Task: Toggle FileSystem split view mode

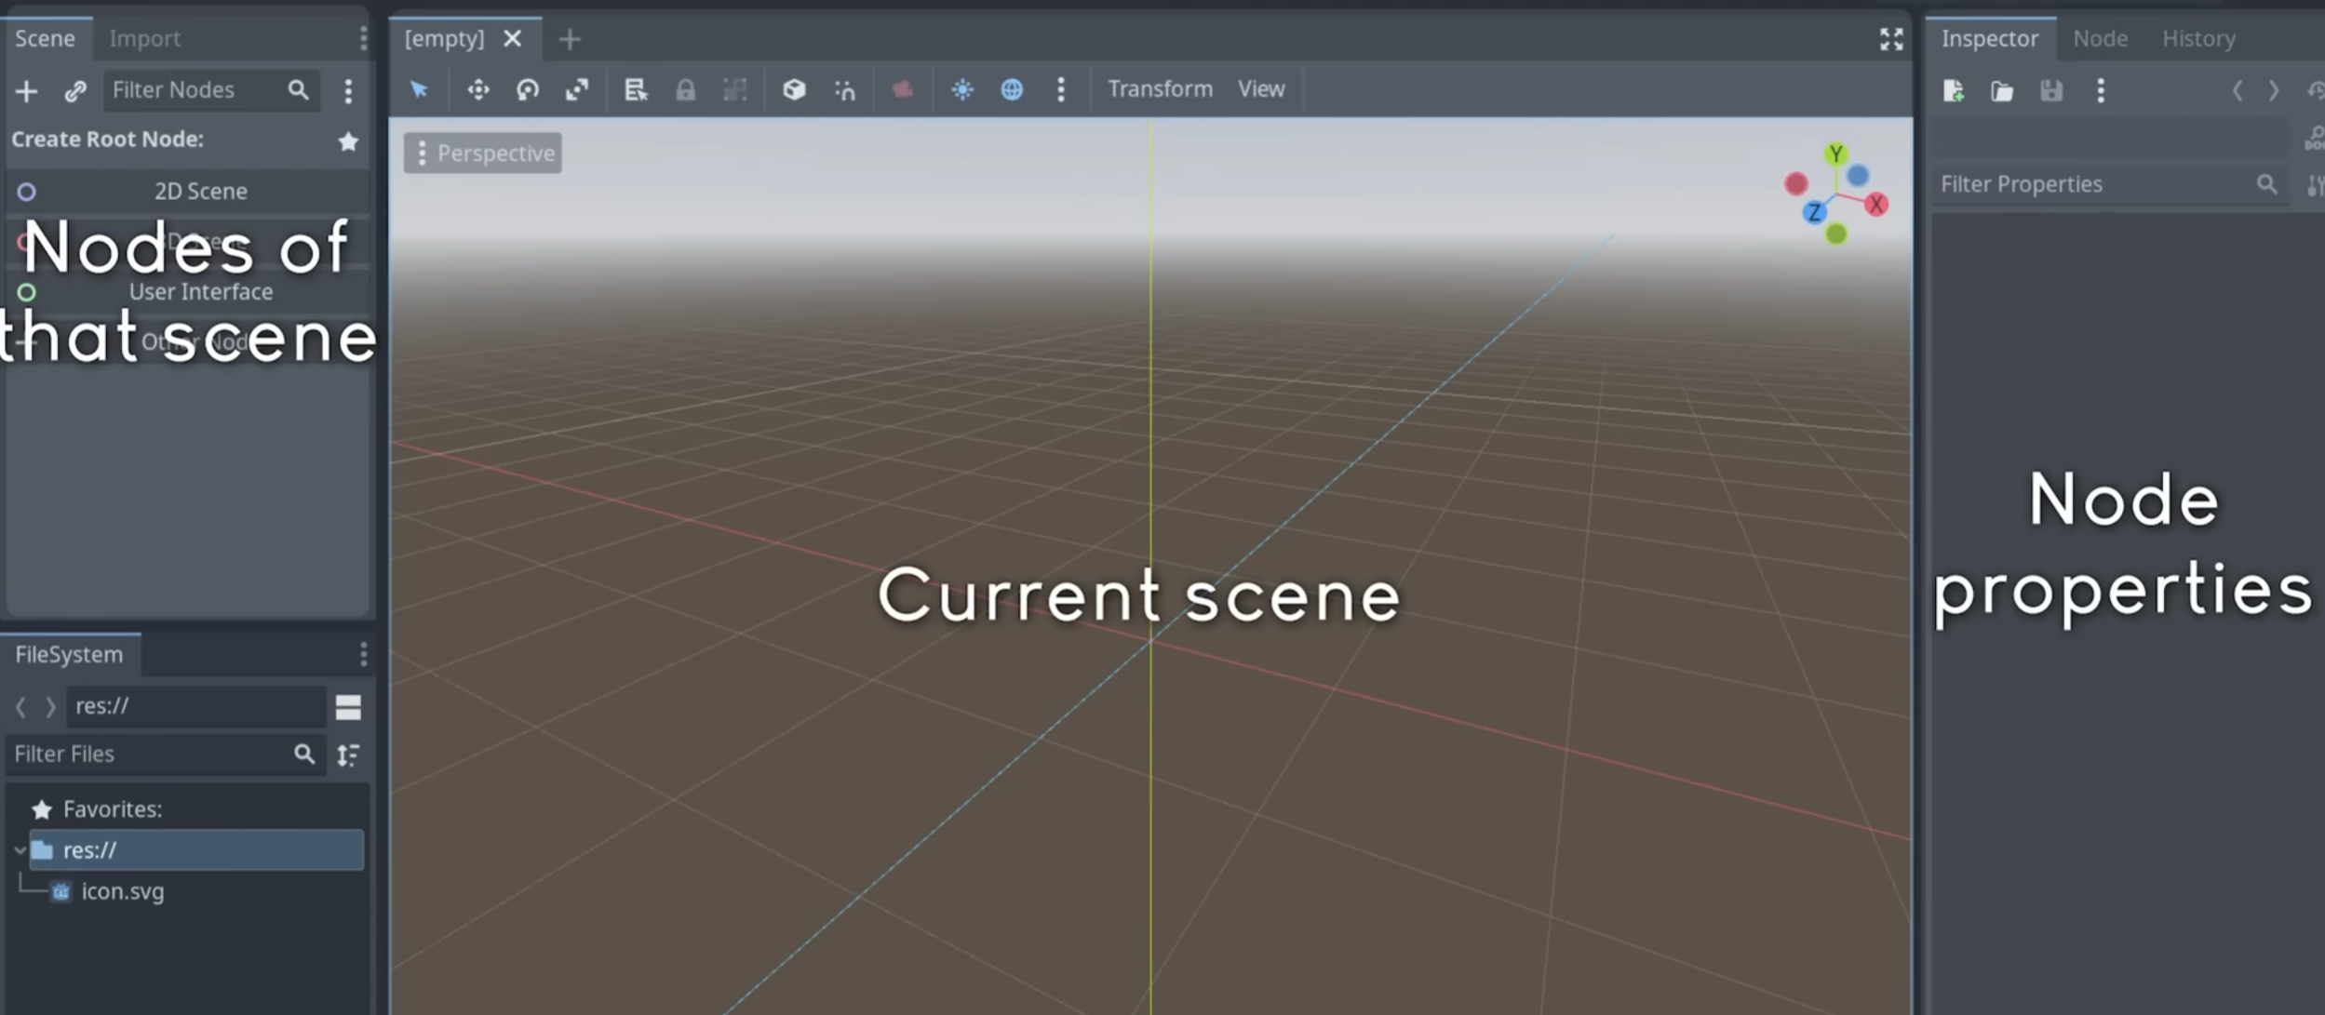Action: click(348, 708)
